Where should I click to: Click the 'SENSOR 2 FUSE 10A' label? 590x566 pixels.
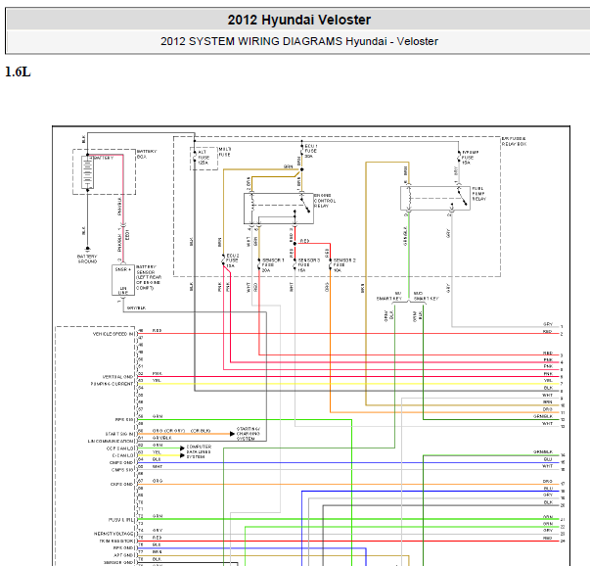[x=344, y=265]
